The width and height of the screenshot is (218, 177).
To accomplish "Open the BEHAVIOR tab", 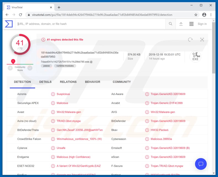I will tap(92, 82).
